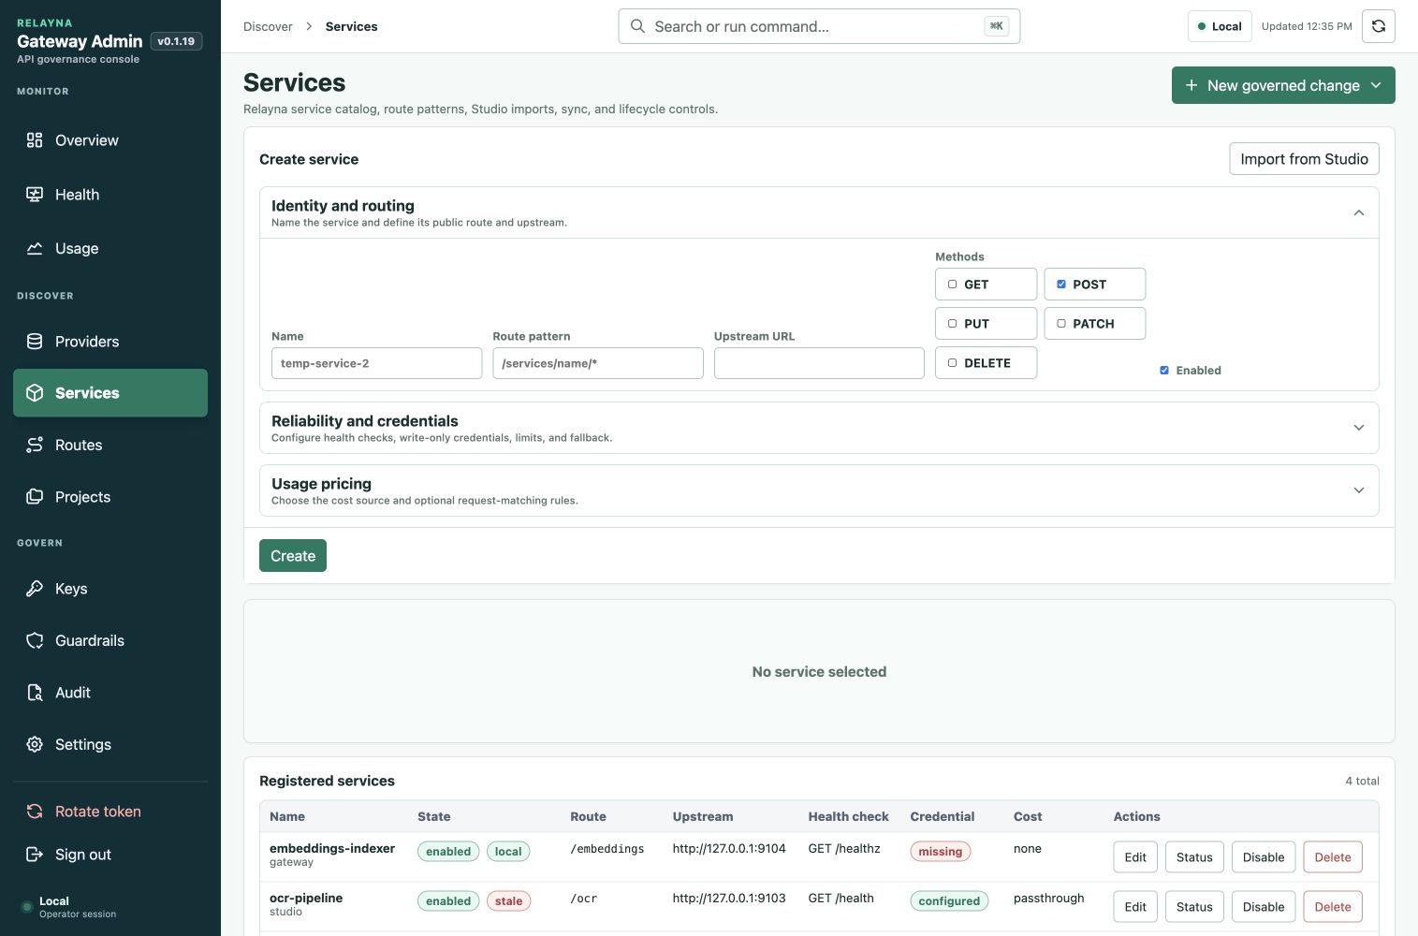Click the Name input field
This screenshot has height=936, width=1418.
[376, 363]
